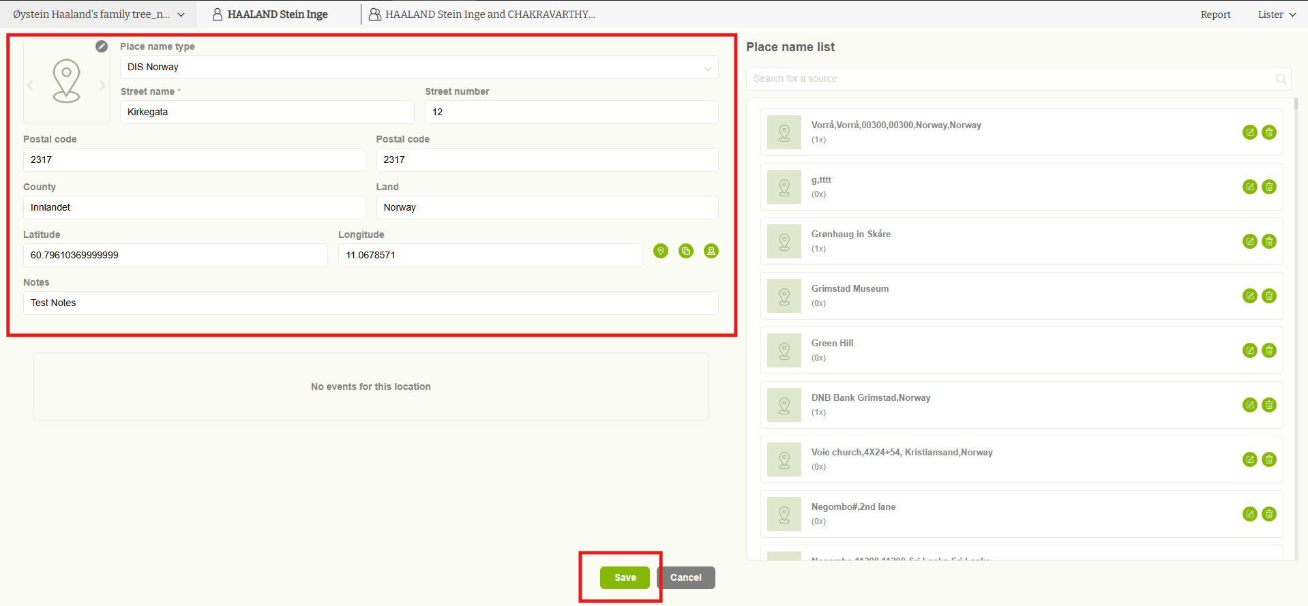Click the green copy icon beside Longitude
The width and height of the screenshot is (1308, 606).
(x=685, y=251)
